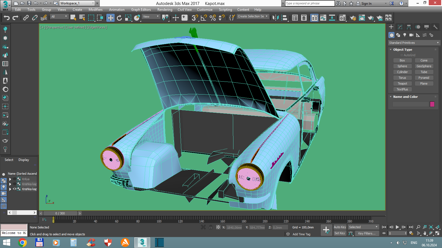This screenshot has height=248, width=442.
Task: Click the Teapot primitive button
Action: (x=402, y=83)
